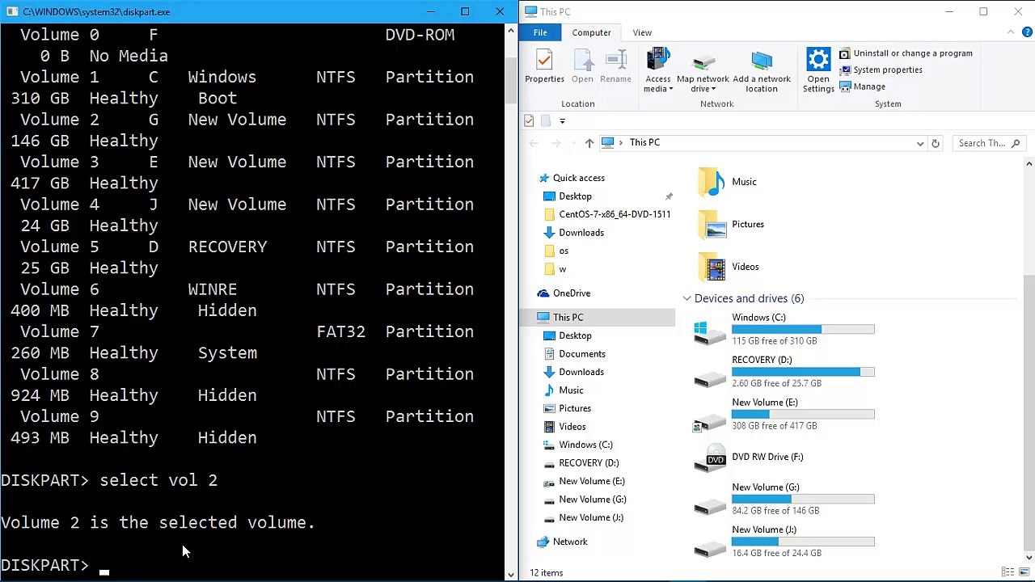This screenshot has width=1035, height=582.
Task: Select Downloads under Quick access
Action: [581, 233]
